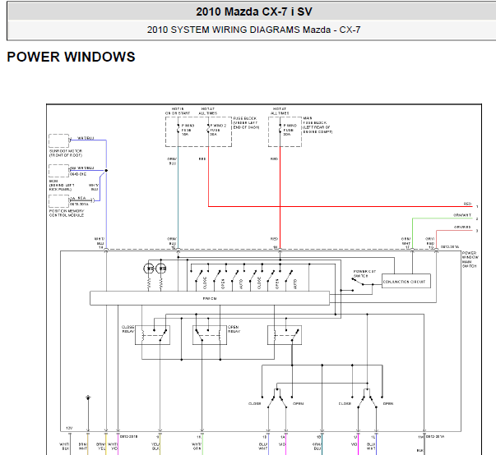Click the 'POWER WINDOW MAIN SWITCH' label
This screenshot has width=496, height=455.
(x=470, y=260)
